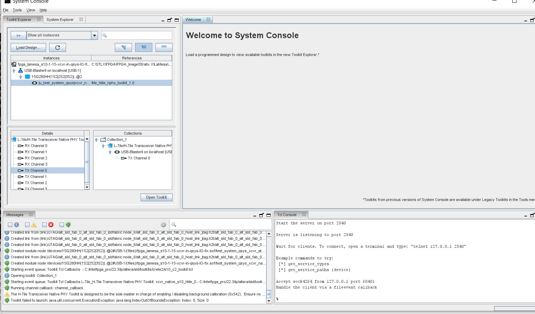Collapse the 1SG280HH device node
Image resolution: width=535 pixels, height=314 pixels.
click(21, 77)
